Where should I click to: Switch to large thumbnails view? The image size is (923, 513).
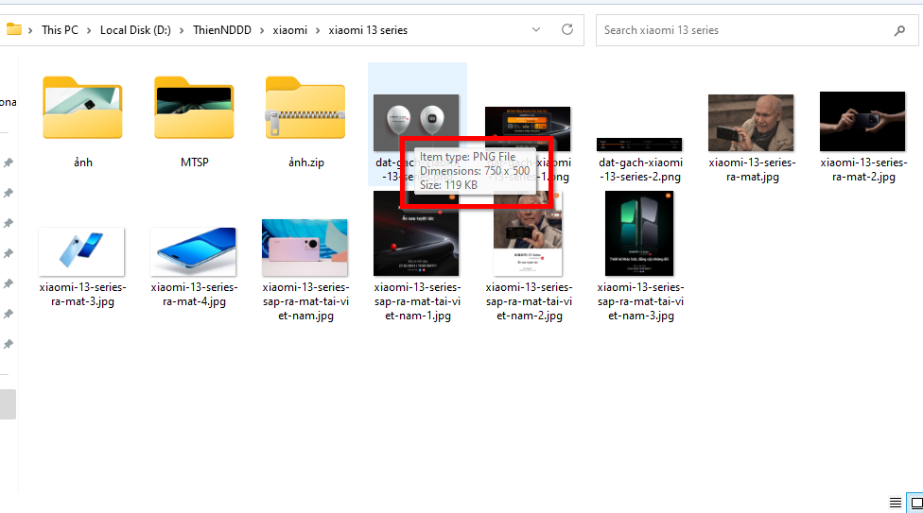click(x=916, y=503)
